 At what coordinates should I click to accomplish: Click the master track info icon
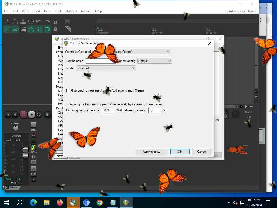pyautogui.click(x=34, y=179)
